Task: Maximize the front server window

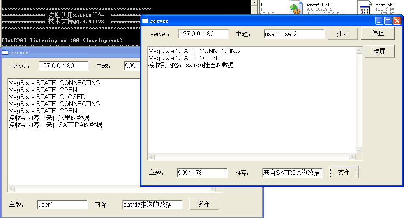Action: 388,21
